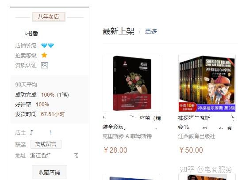Viewport: 238px width, 180px height.
Task: Open the partially visible blue book thumbnail
Action: 131,177
